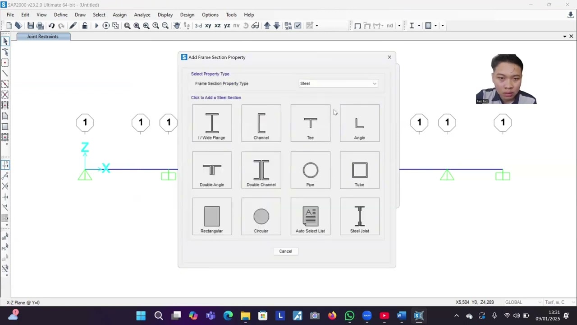Add a Tee steel section
This screenshot has width=577, height=325.
[x=310, y=123]
